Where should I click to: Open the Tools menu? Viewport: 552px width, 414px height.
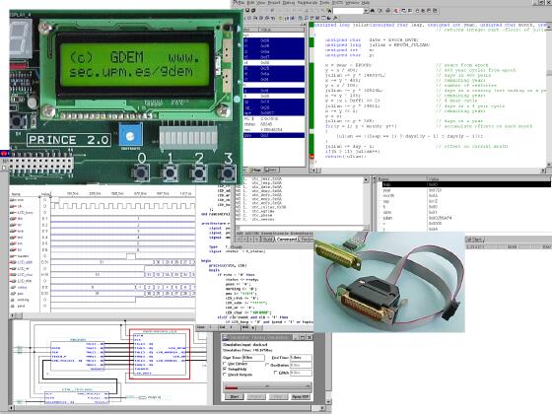[x=324, y=2]
